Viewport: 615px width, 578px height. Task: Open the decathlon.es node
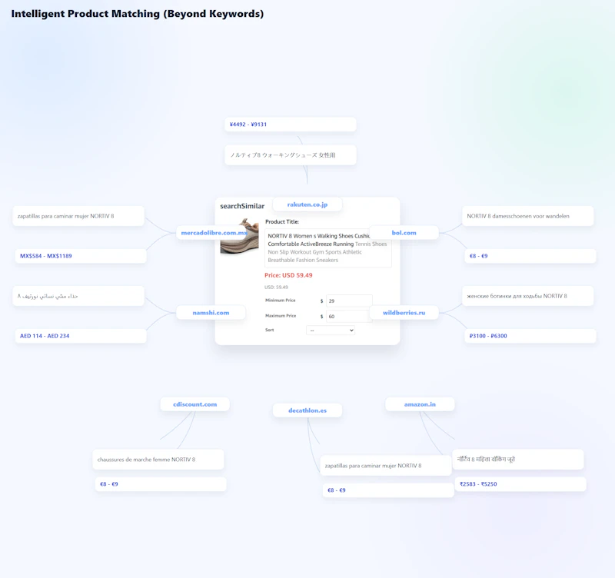click(x=307, y=410)
